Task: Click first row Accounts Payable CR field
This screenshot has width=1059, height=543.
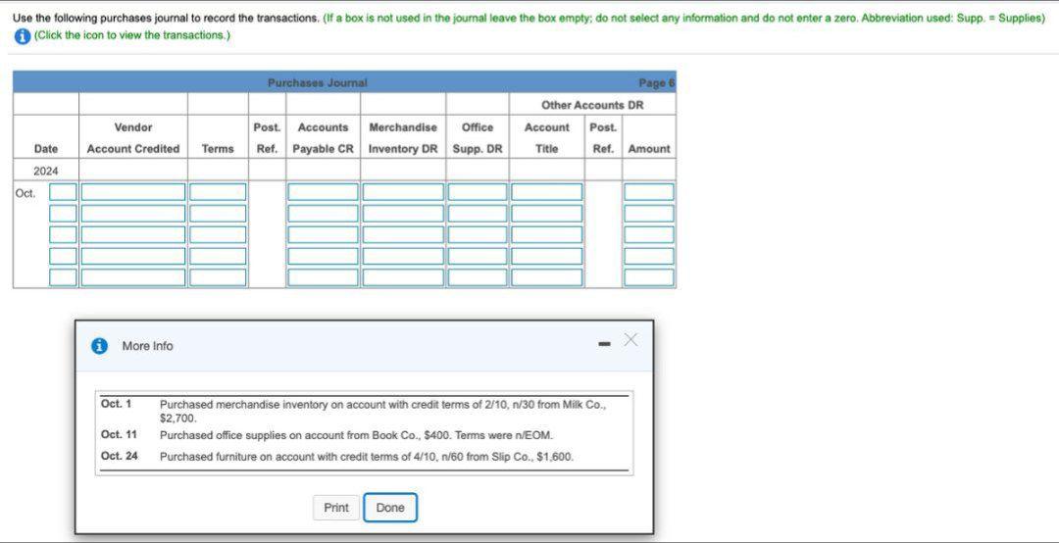Action: pos(323,192)
